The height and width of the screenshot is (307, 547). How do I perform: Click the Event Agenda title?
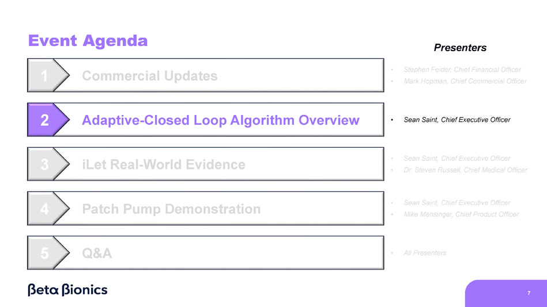pyautogui.click(x=88, y=41)
